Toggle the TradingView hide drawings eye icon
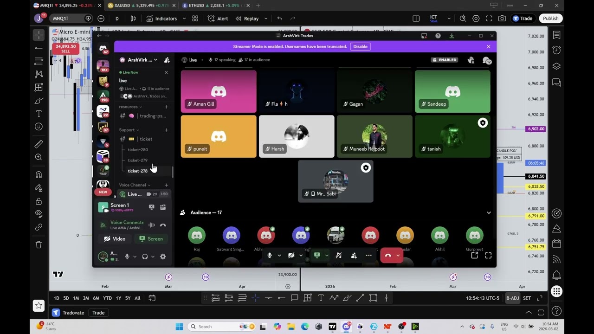Image resolution: width=594 pixels, height=334 pixels. [39, 213]
